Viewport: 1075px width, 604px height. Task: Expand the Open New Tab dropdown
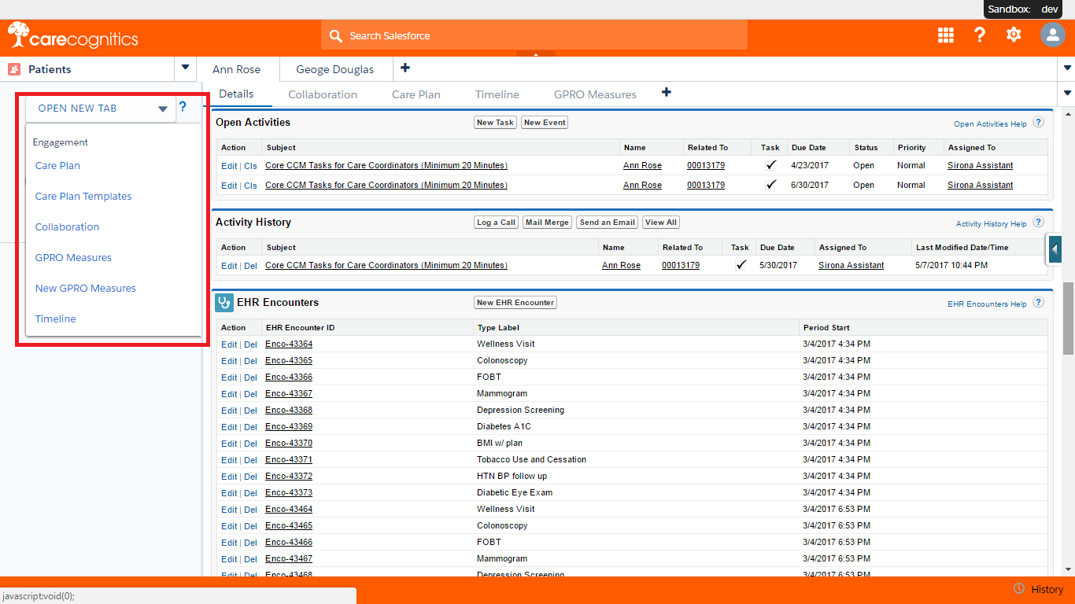[163, 109]
